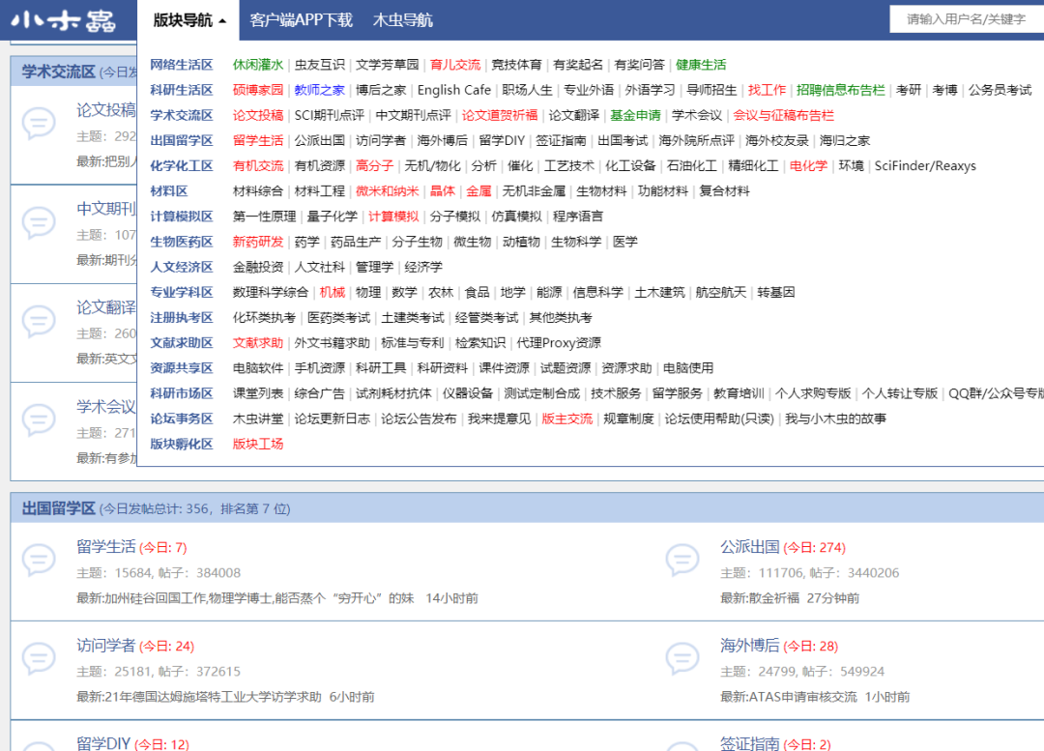Viewport: 1044px width, 751px height.
Task: Open the 资源共享区 category
Action: (x=181, y=368)
